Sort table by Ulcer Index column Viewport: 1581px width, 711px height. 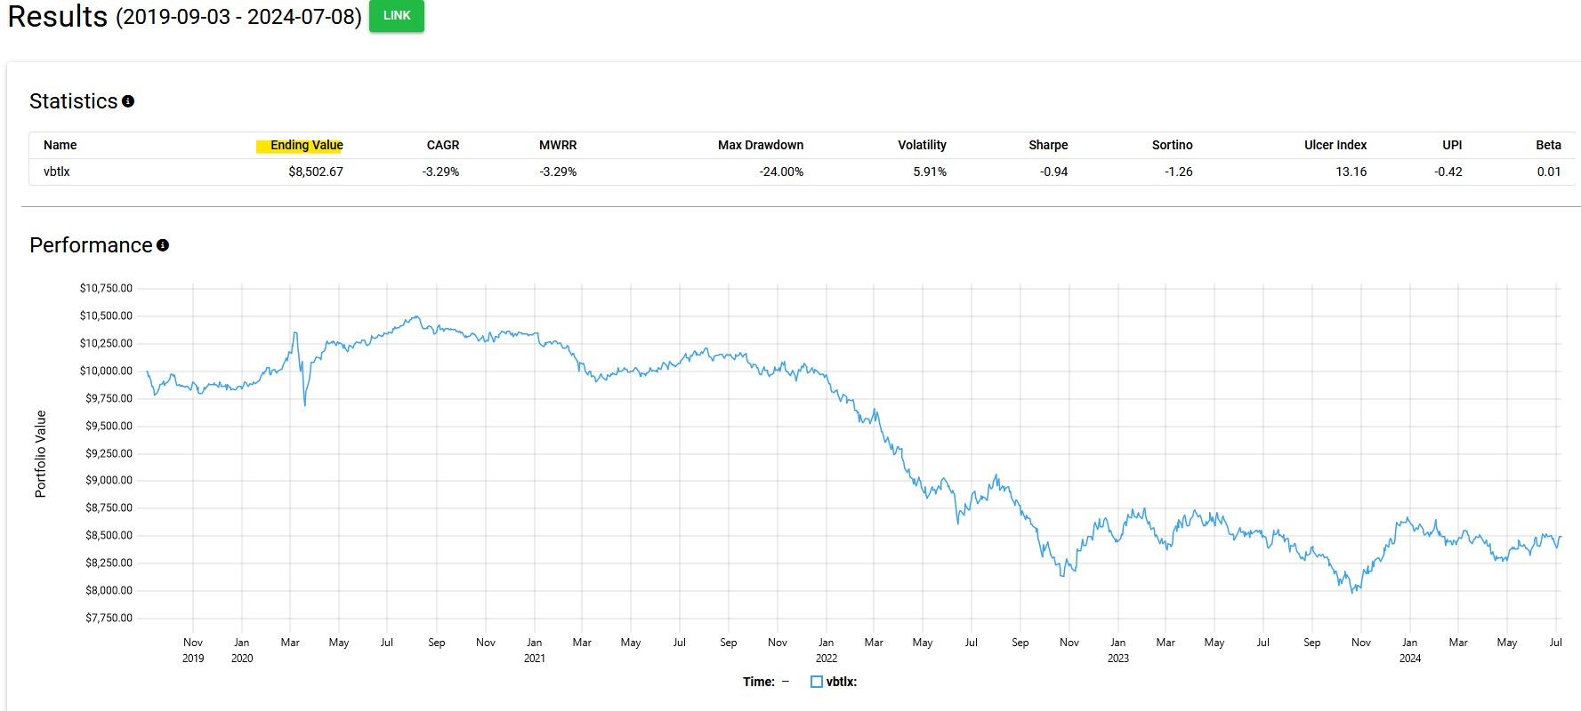tap(1335, 145)
